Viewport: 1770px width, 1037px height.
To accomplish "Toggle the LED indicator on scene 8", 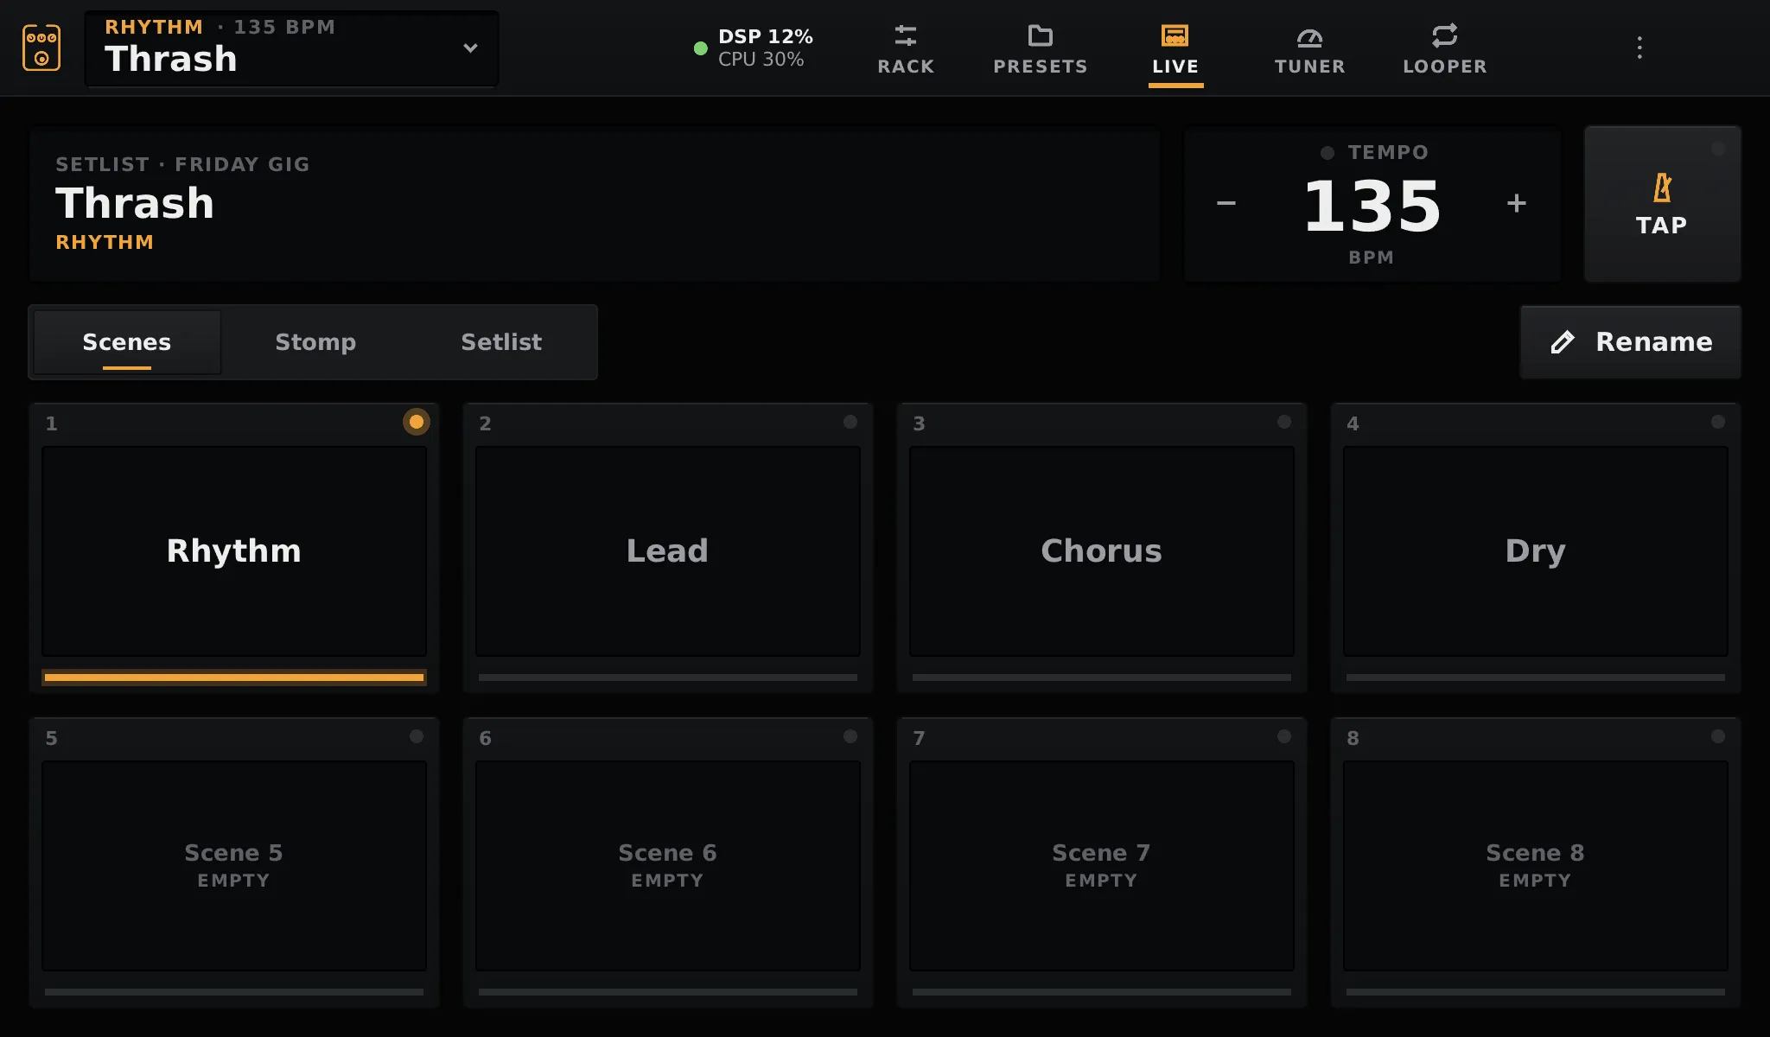I will [x=1718, y=736].
